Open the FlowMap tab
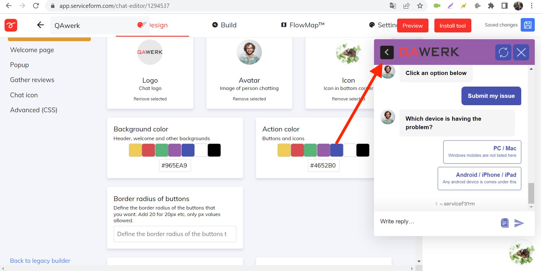Screen dimensions: 541x271 pos(303,25)
